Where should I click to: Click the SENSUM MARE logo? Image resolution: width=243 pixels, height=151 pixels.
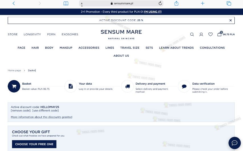(x=121, y=34)
